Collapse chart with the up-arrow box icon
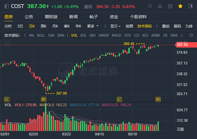The width and height of the screenshot is (197, 139). [x=7, y=44]
